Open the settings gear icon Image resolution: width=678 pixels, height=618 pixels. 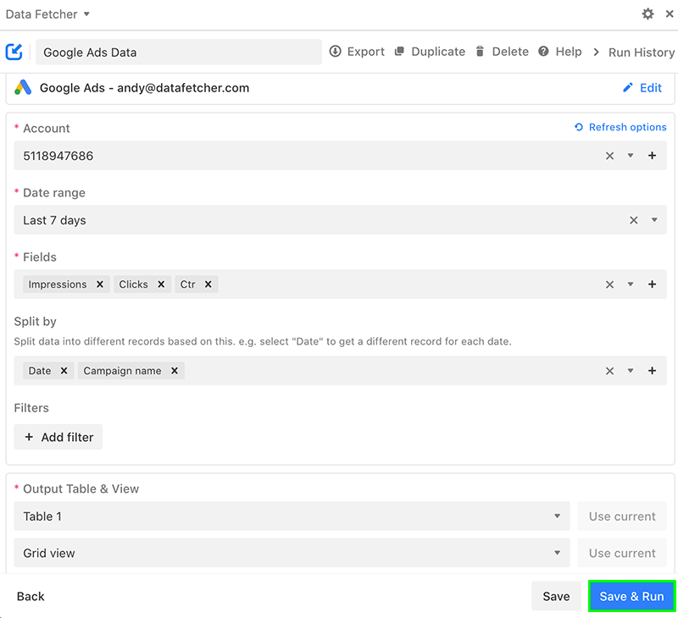pos(647,14)
